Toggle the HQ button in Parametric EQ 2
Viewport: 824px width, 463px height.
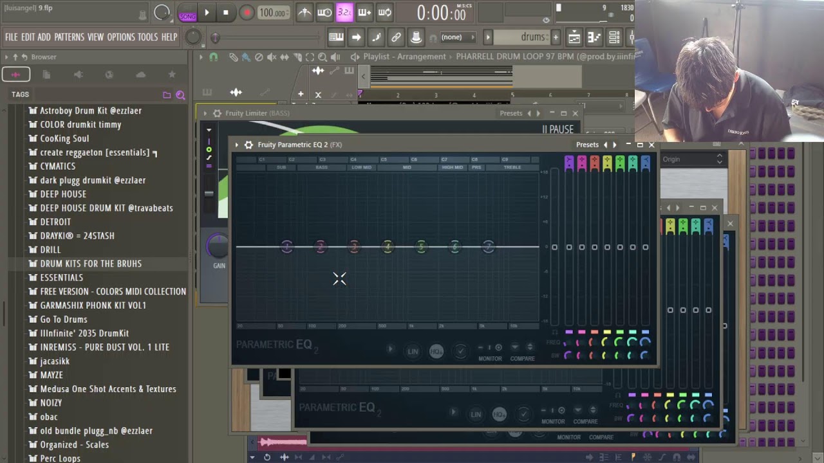pyautogui.click(x=436, y=352)
